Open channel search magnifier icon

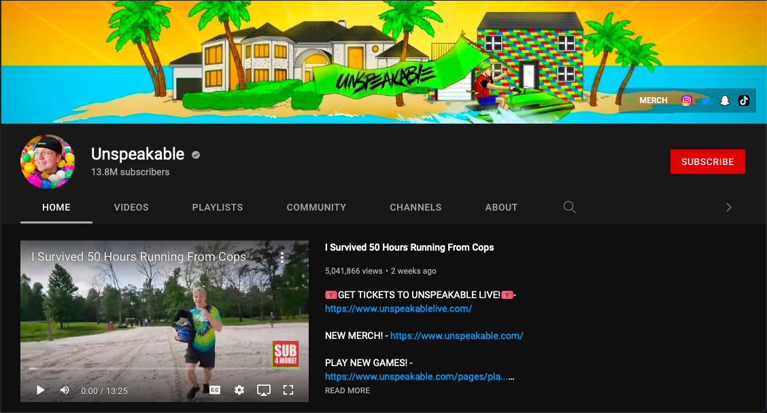tap(569, 207)
